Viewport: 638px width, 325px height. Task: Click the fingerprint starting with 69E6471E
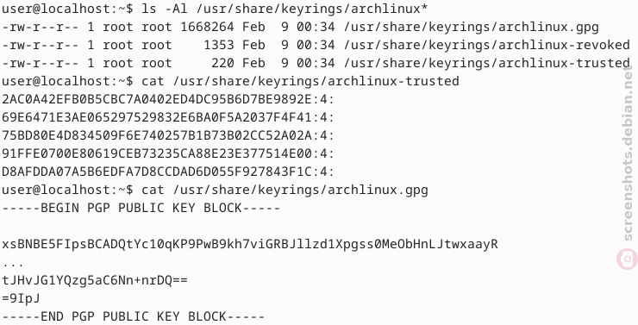[x=167, y=117]
